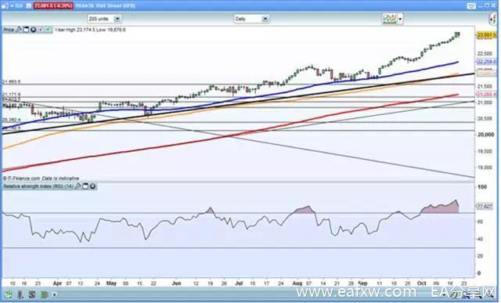Open the Price panel wrench settings icon
The image size is (501, 303).
pyautogui.click(x=18, y=30)
